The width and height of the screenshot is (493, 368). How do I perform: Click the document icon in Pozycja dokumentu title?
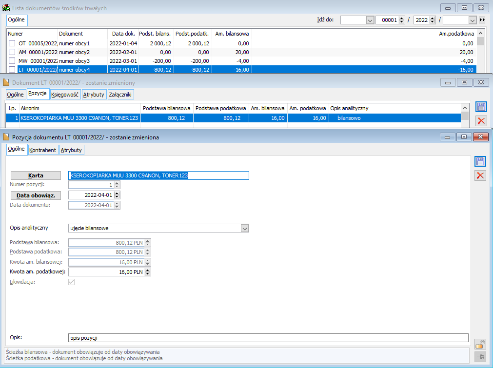[x=6, y=136]
